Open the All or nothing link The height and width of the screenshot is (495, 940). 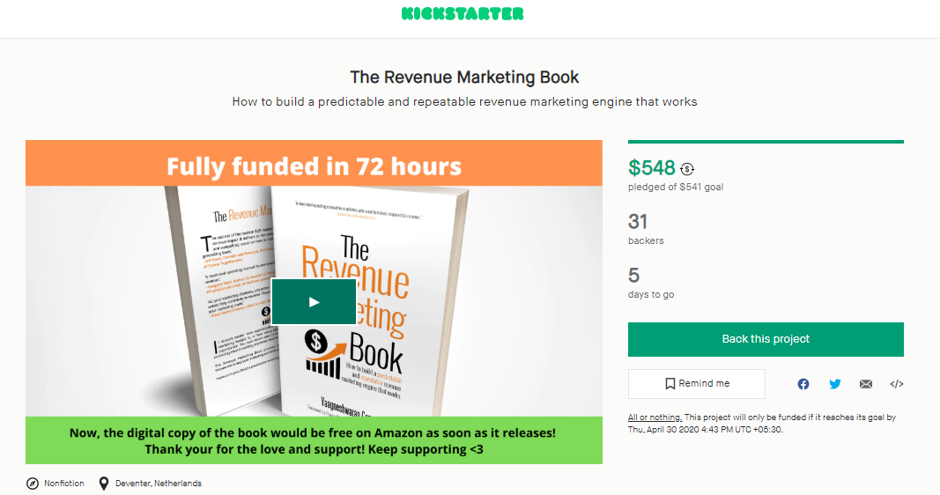coord(655,417)
